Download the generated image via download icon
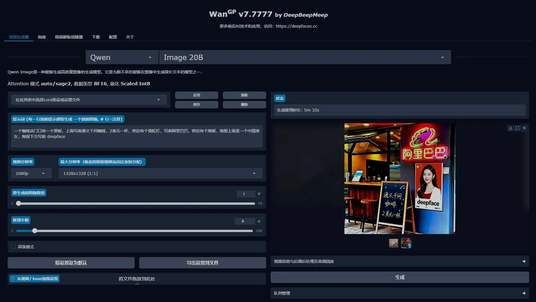This screenshot has width=536, height=302. click(x=510, y=128)
